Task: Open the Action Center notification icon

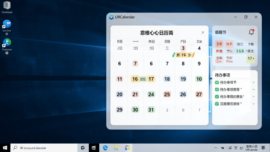Action: (263, 148)
